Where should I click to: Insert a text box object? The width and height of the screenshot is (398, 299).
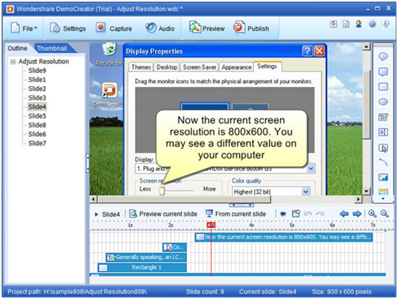tap(383, 132)
